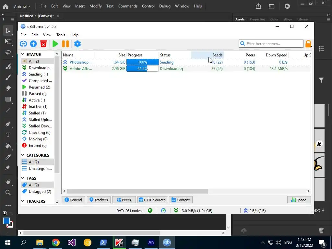The width and height of the screenshot is (332, 249).
Task: Click the Animate home icon
Action: point(6,6)
